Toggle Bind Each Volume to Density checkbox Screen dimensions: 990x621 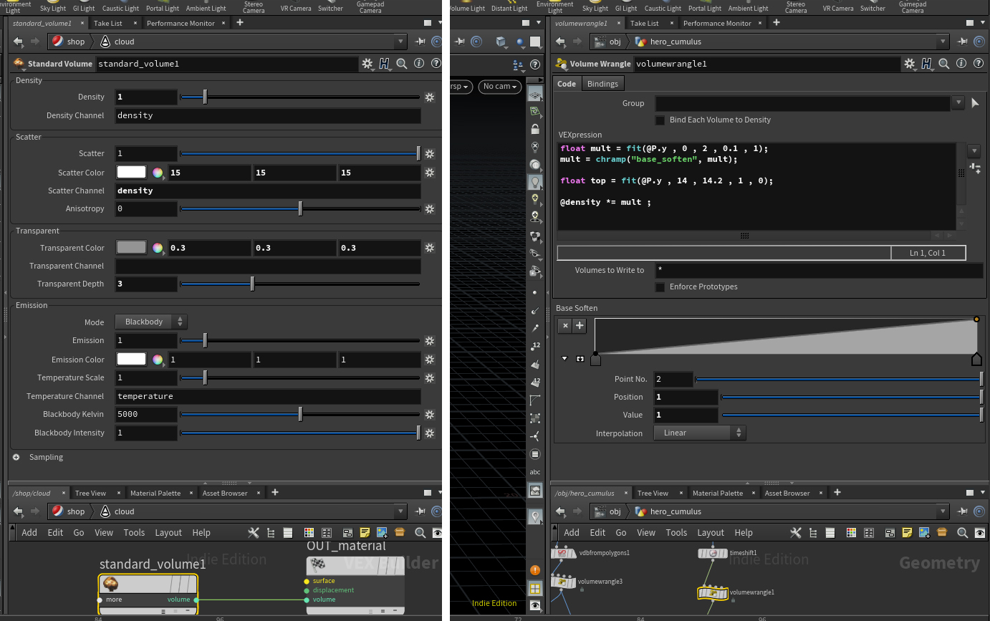[x=660, y=120]
